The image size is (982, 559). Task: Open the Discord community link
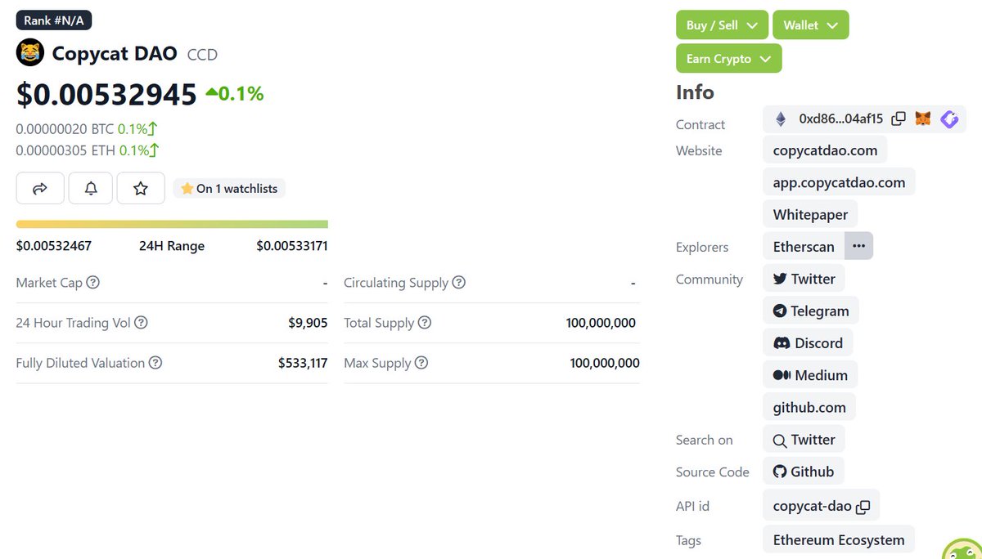[808, 343]
